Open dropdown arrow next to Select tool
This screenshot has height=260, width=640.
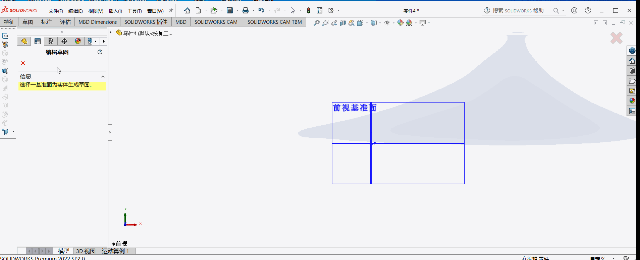301,10
